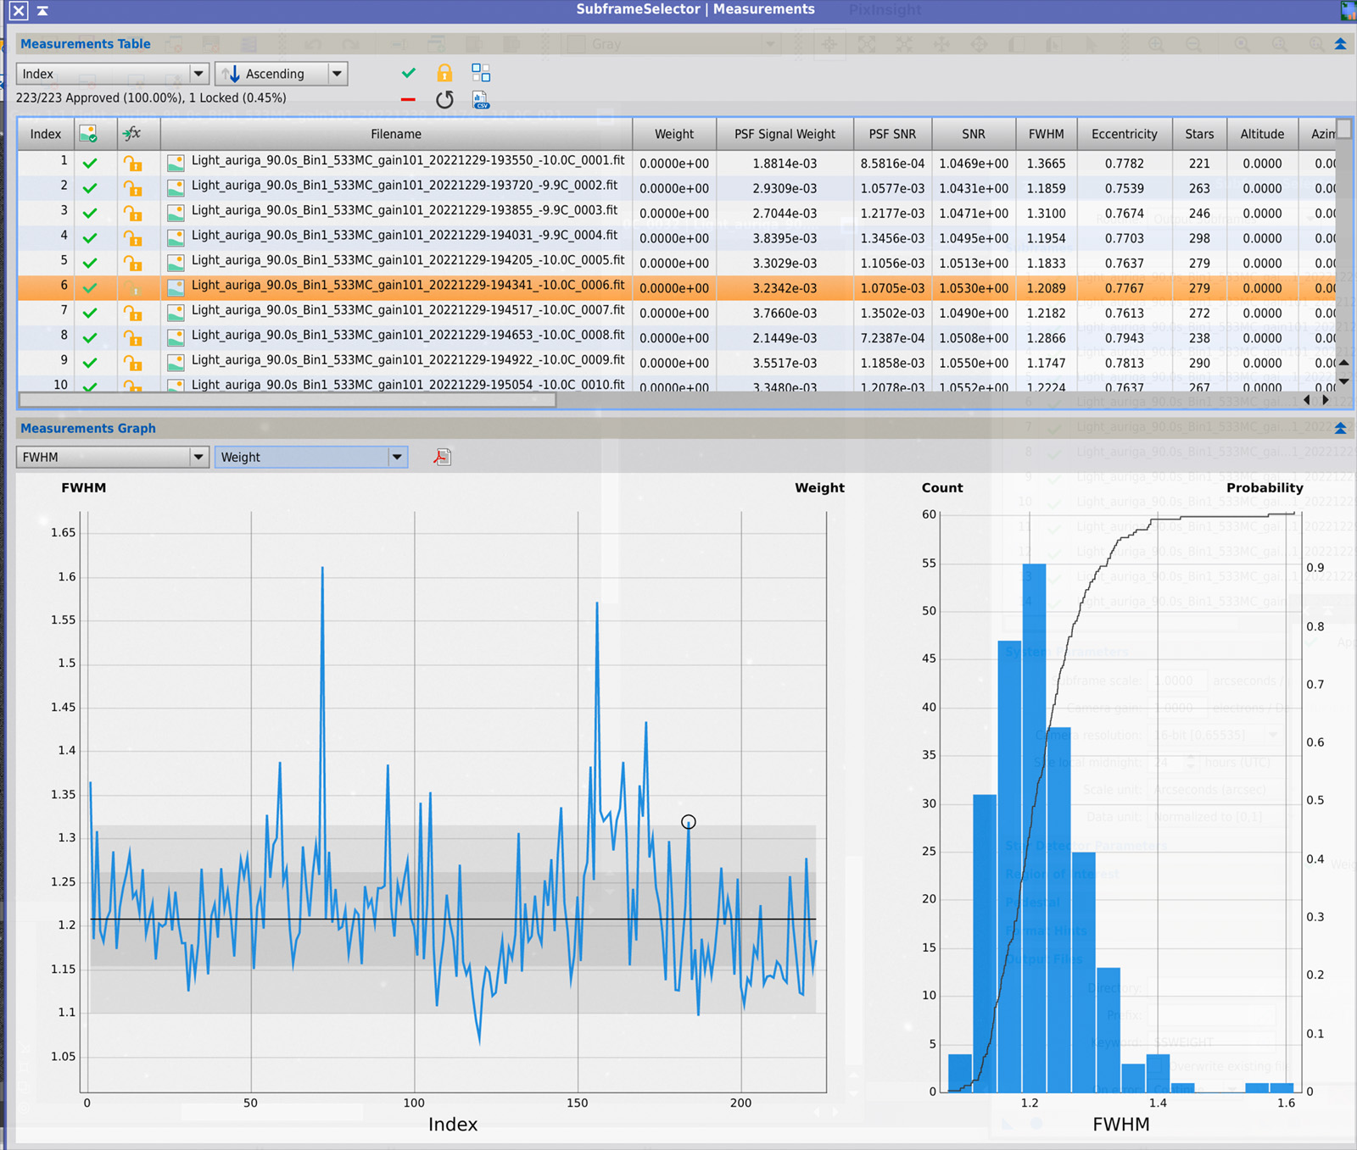Open the FWHM graph property dropdown
Viewport: 1357px width, 1150px height.
pyautogui.click(x=112, y=457)
